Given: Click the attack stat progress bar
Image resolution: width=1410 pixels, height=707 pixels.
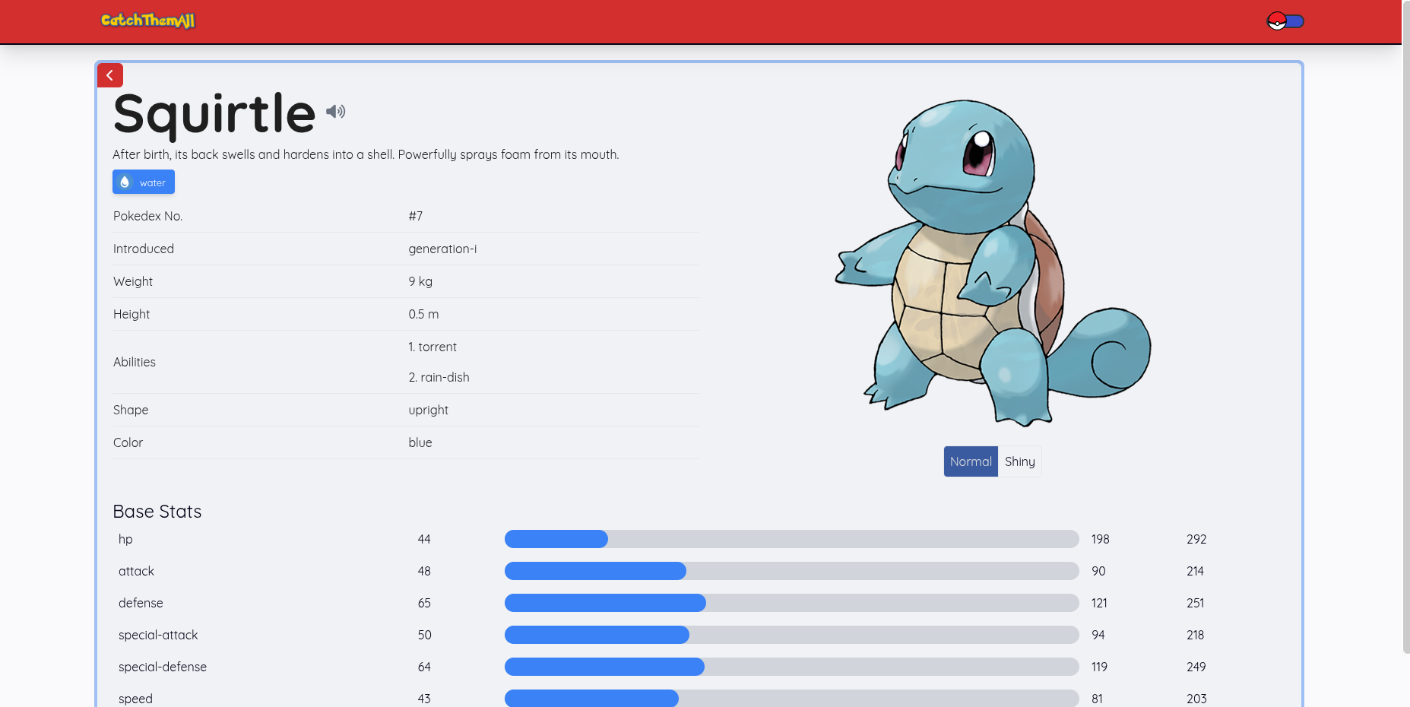Looking at the screenshot, I should point(791,571).
